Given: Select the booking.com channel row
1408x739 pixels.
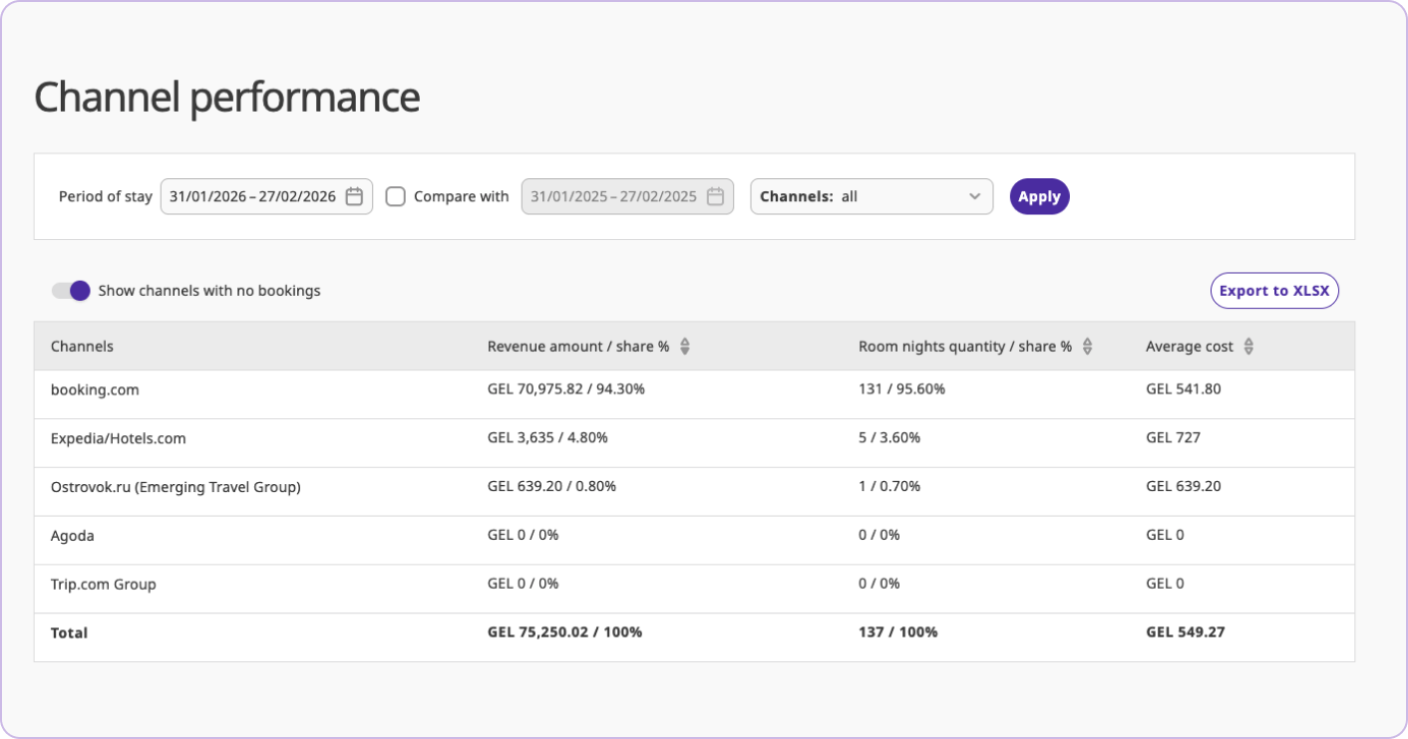Looking at the screenshot, I should (x=95, y=389).
